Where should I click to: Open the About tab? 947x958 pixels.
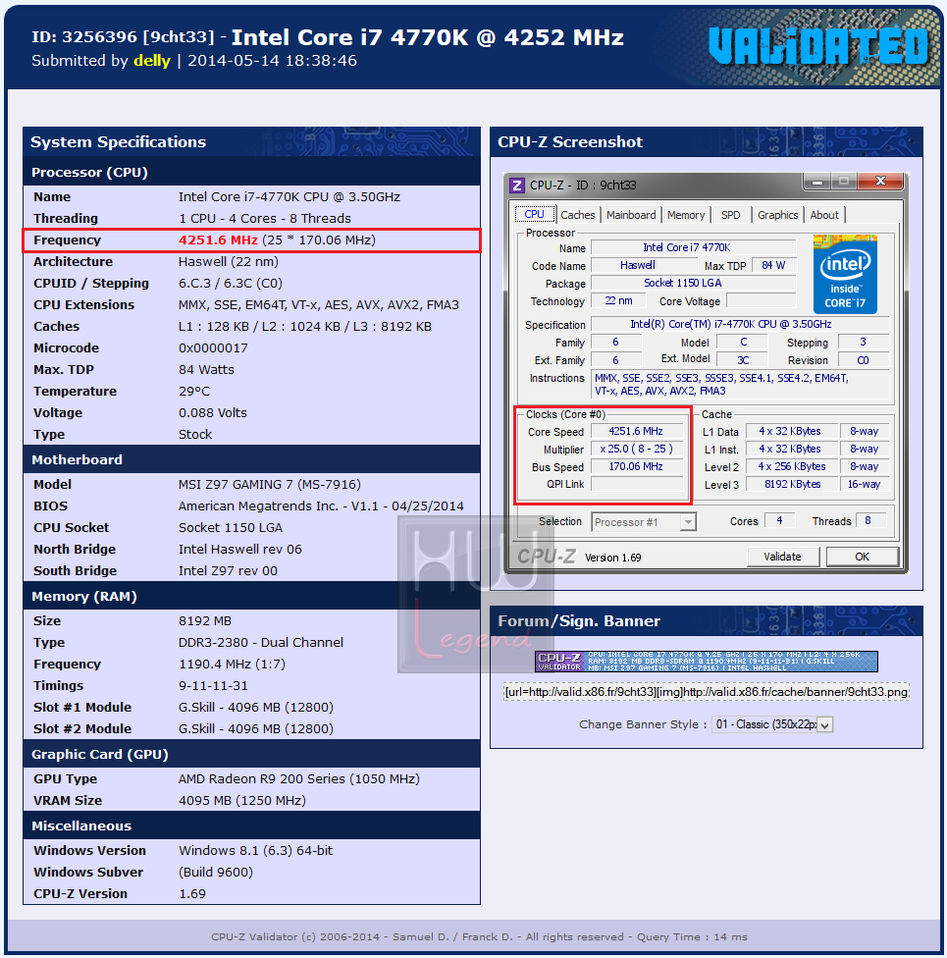coord(824,215)
